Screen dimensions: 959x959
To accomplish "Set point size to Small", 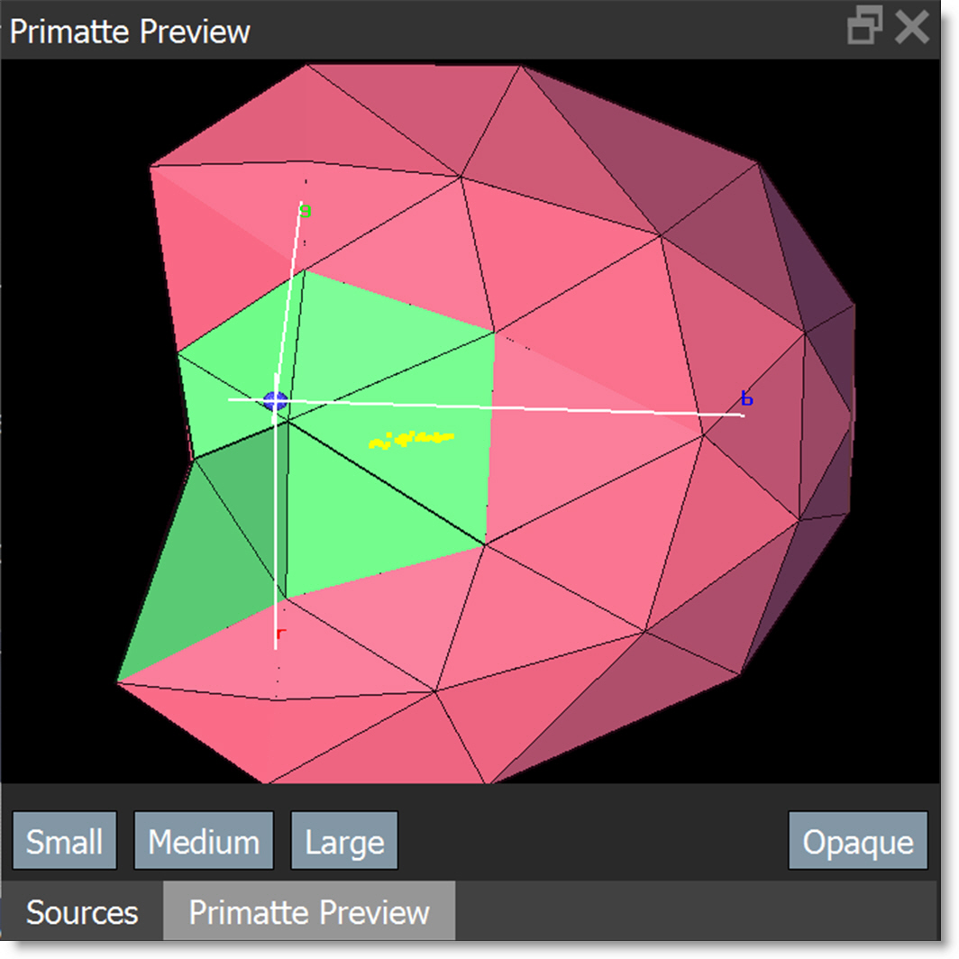I will 64,842.
